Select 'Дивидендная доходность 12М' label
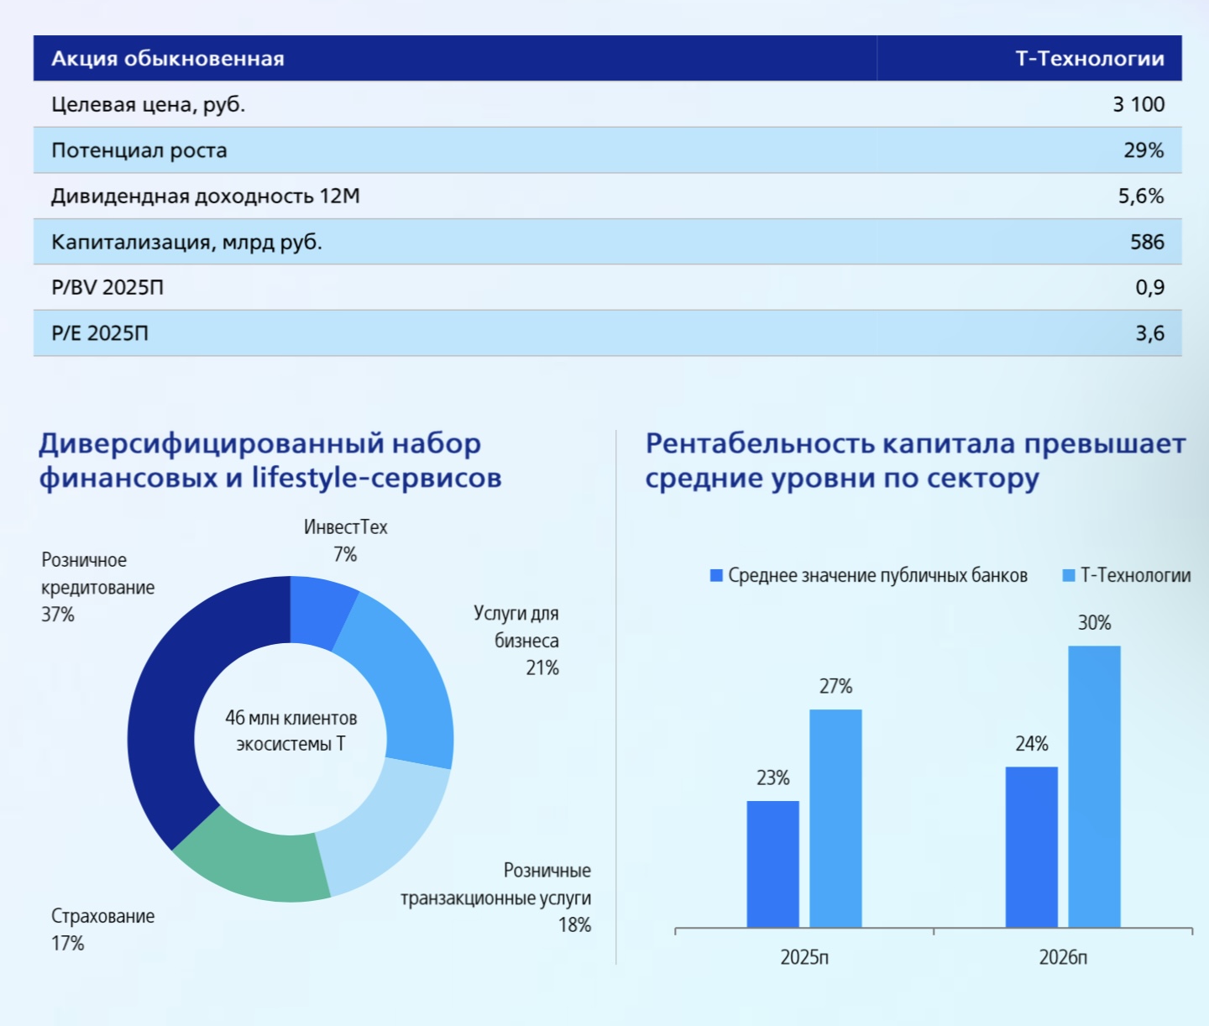This screenshot has width=1209, height=1026. pyautogui.click(x=206, y=196)
